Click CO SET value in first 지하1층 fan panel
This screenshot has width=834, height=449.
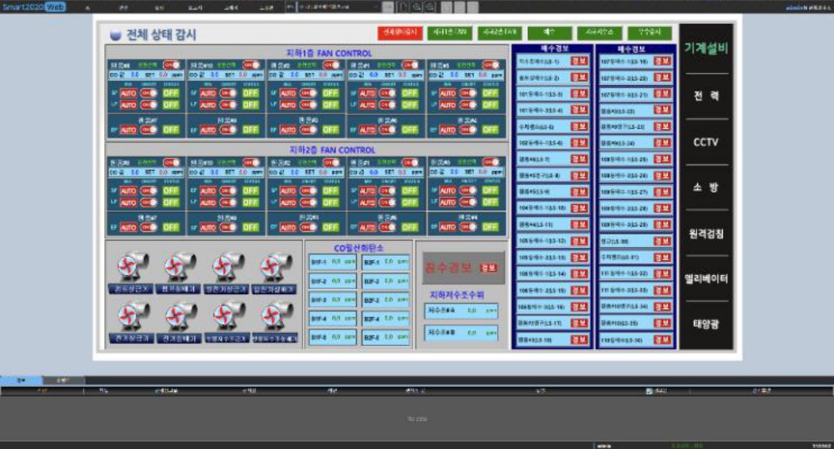coord(163,75)
